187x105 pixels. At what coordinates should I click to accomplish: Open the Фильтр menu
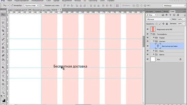[x=77, y=1]
